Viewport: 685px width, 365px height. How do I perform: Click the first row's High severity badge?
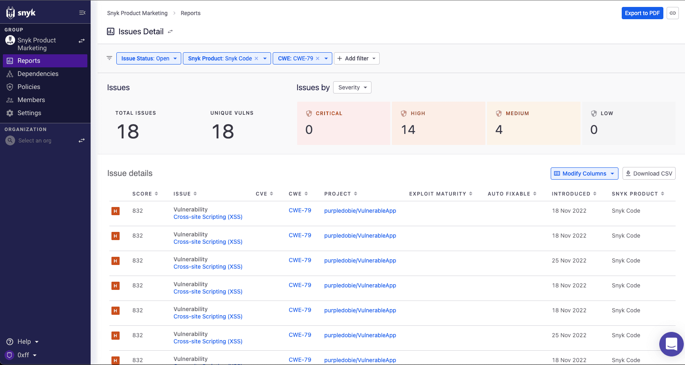pyautogui.click(x=116, y=211)
